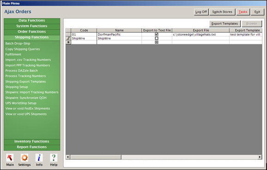Select Batch Drop-Ship from the menu

(18, 43)
